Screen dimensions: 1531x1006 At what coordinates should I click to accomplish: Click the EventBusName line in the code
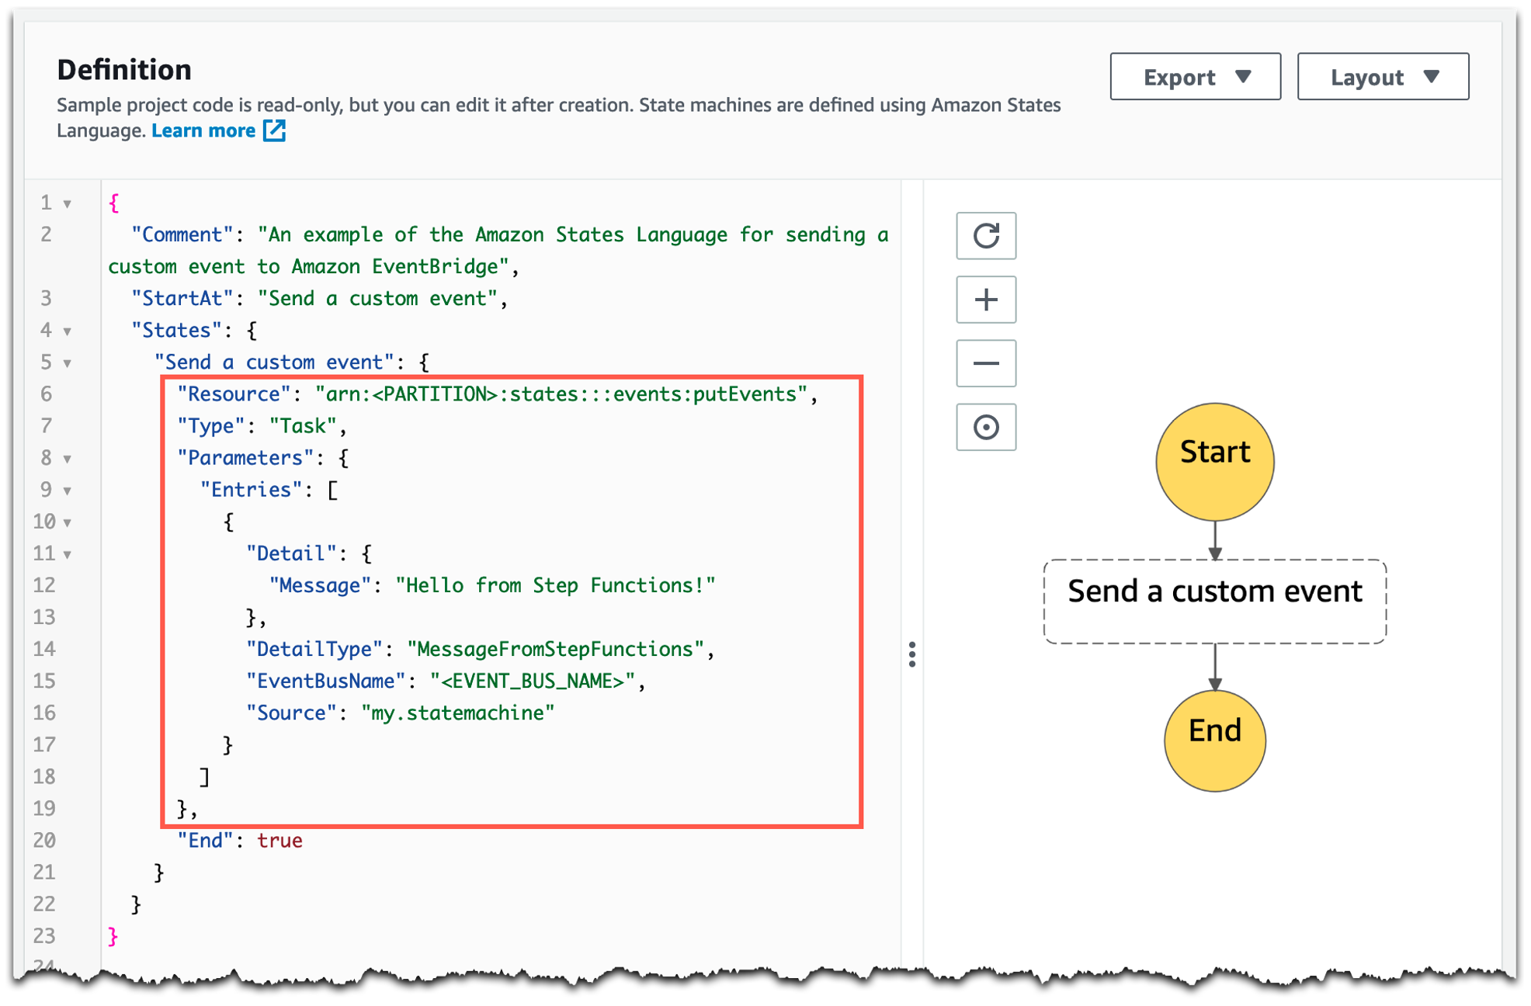point(445,681)
